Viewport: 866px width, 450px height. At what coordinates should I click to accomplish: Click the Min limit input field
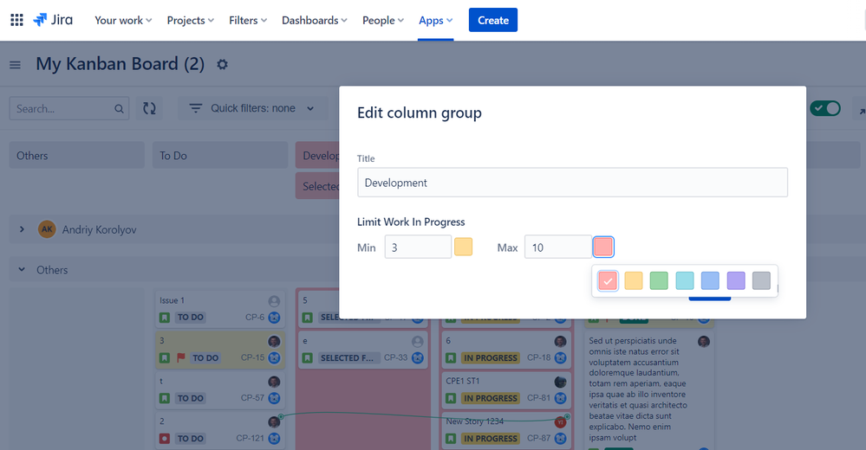click(x=418, y=247)
